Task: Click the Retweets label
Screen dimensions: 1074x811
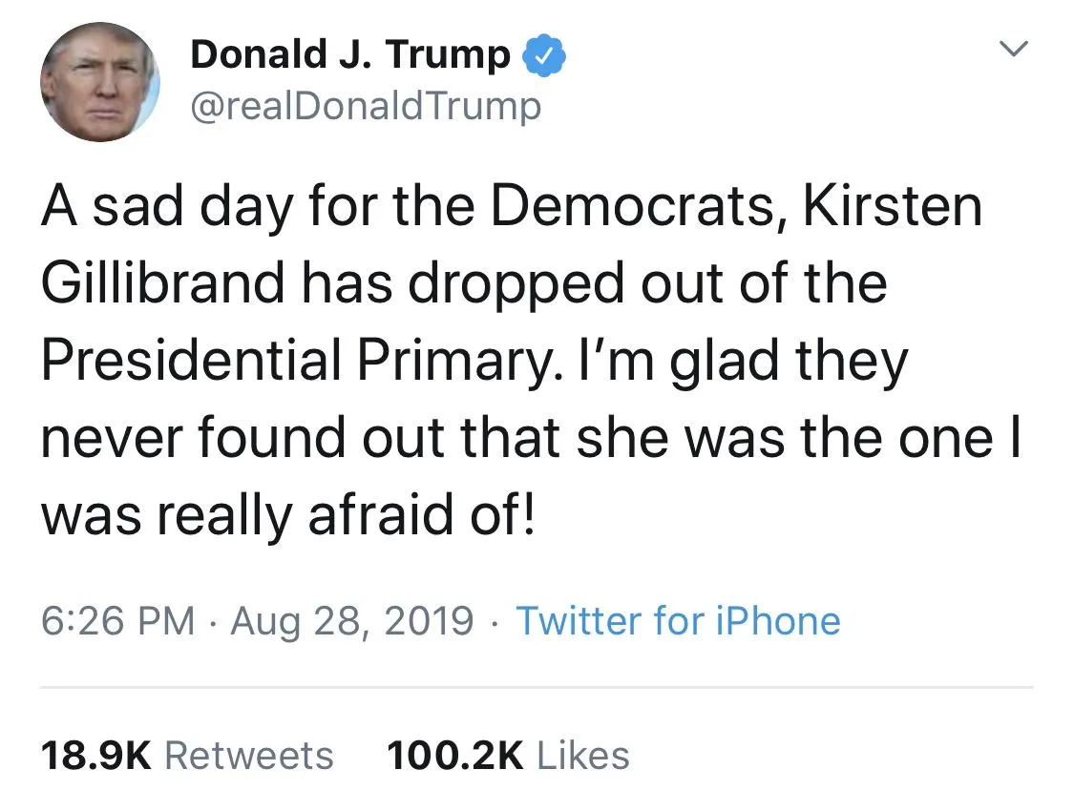Action: point(249,756)
